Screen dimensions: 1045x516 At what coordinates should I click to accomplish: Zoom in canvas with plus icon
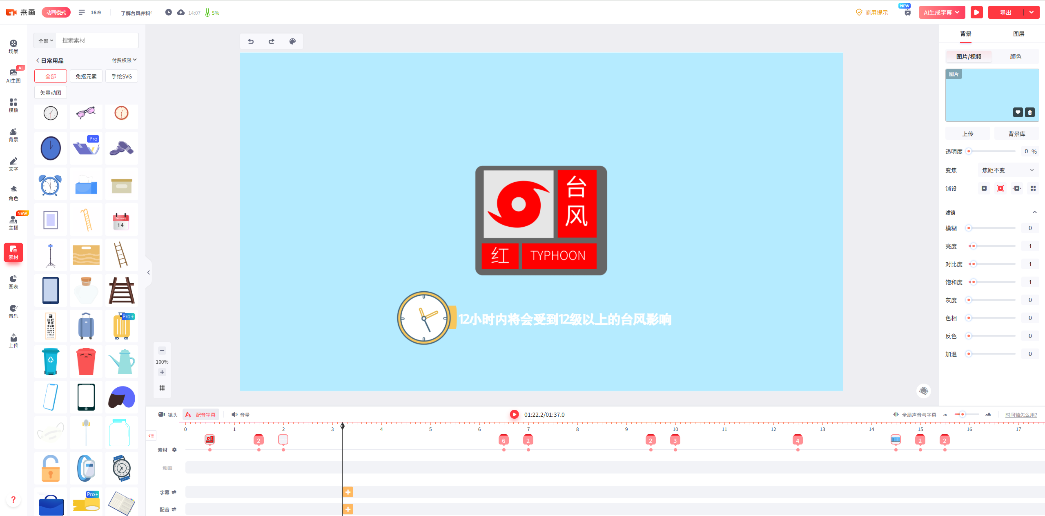click(162, 372)
